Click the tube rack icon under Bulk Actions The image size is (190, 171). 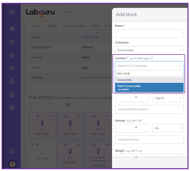(x=68, y=105)
